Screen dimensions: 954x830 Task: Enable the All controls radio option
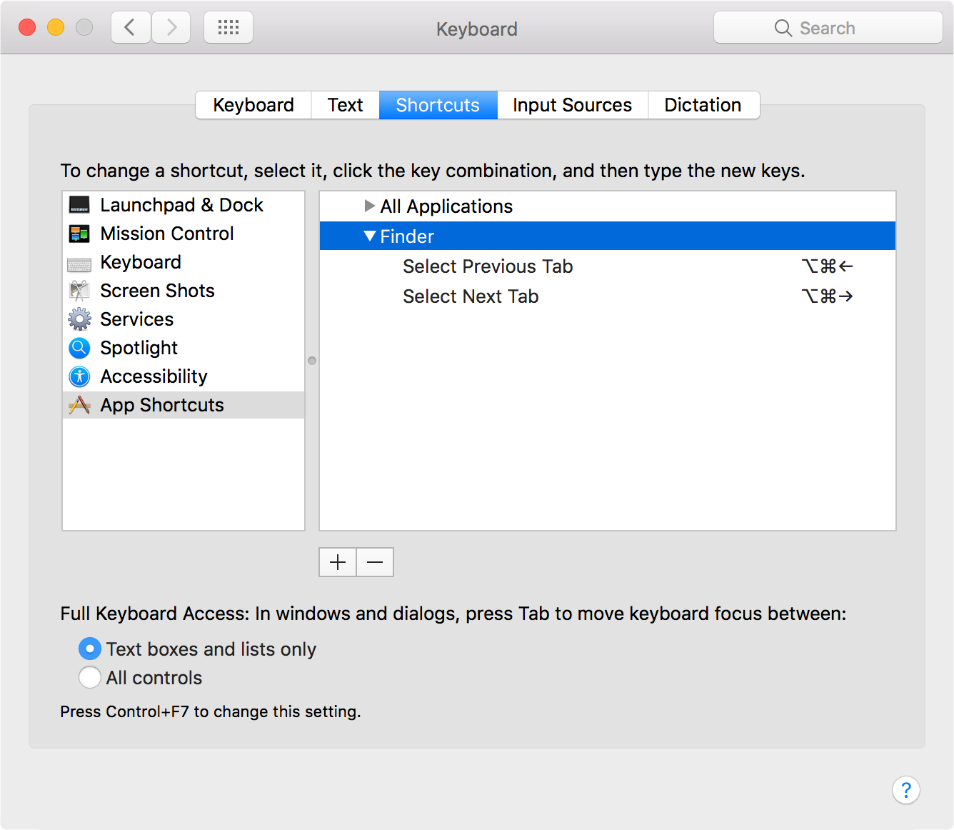click(90, 677)
